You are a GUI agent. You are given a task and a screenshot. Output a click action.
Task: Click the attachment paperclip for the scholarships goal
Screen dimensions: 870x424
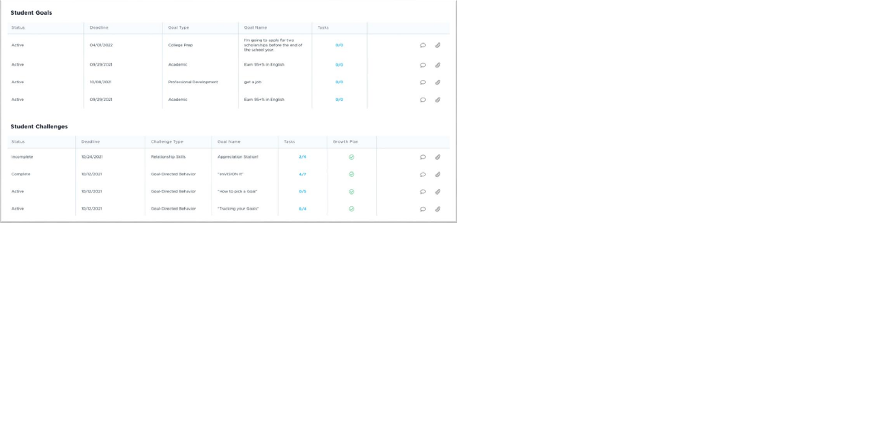[x=438, y=45]
